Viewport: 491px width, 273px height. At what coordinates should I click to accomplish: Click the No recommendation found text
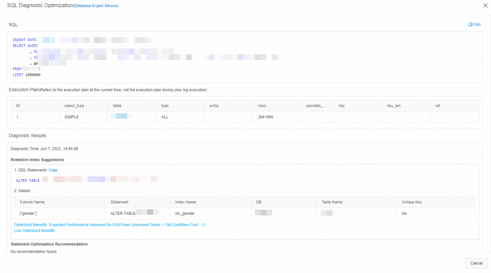34,252
